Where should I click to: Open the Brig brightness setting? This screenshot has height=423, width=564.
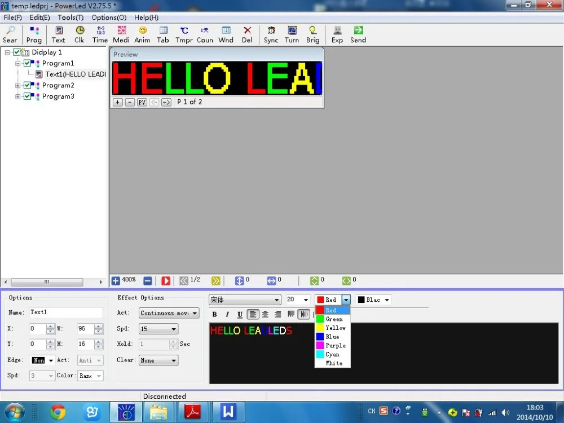(x=312, y=34)
